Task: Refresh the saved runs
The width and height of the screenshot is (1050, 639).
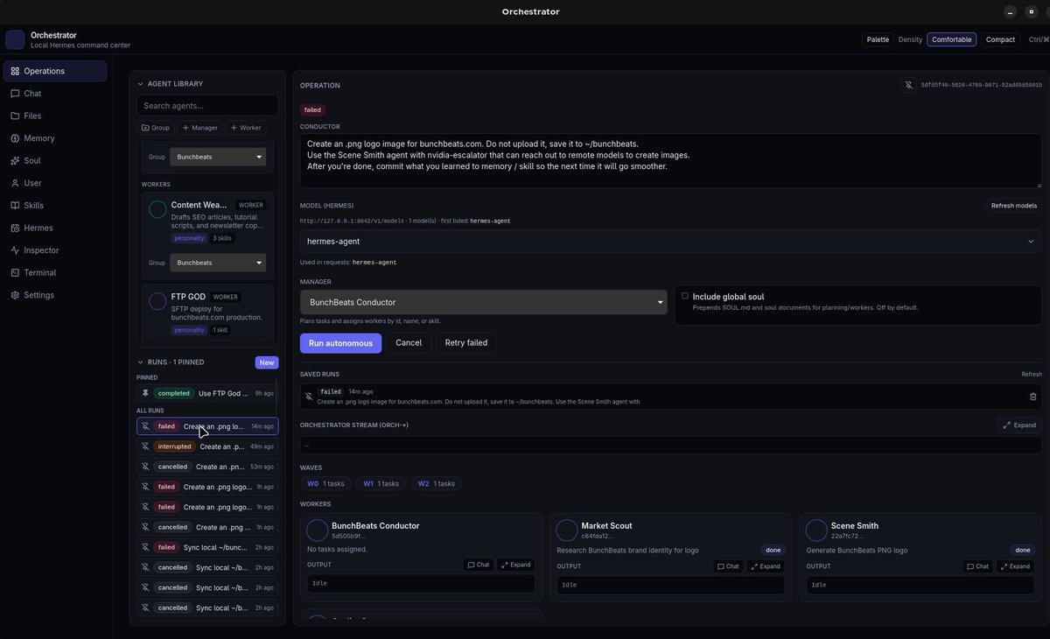Action: [x=1032, y=374]
